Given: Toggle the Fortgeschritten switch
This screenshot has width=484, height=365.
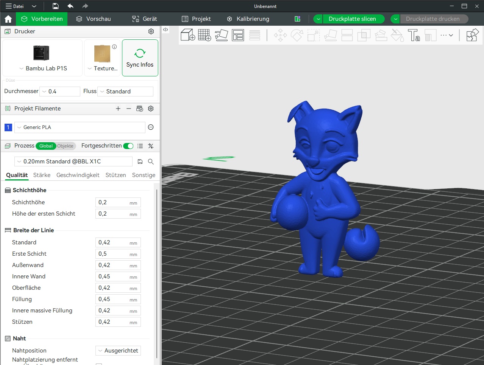Looking at the screenshot, I should click(128, 146).
